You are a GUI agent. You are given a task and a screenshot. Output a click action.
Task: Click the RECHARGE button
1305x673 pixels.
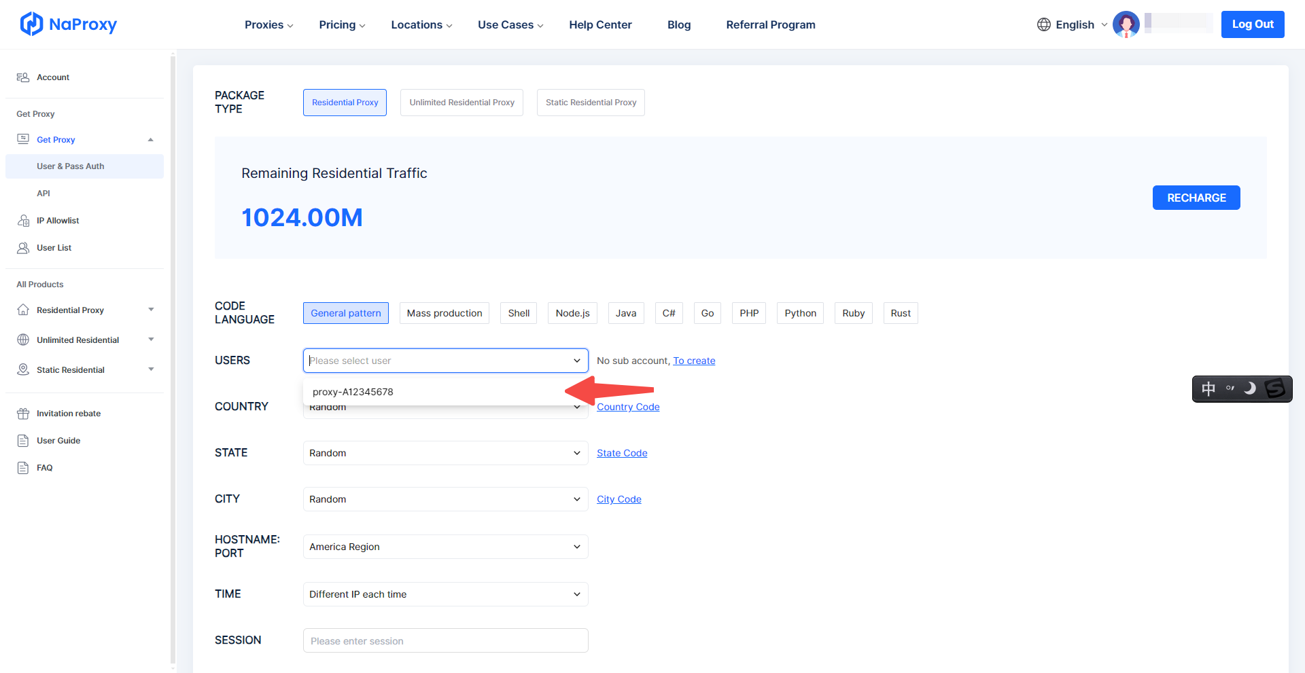1196,198
